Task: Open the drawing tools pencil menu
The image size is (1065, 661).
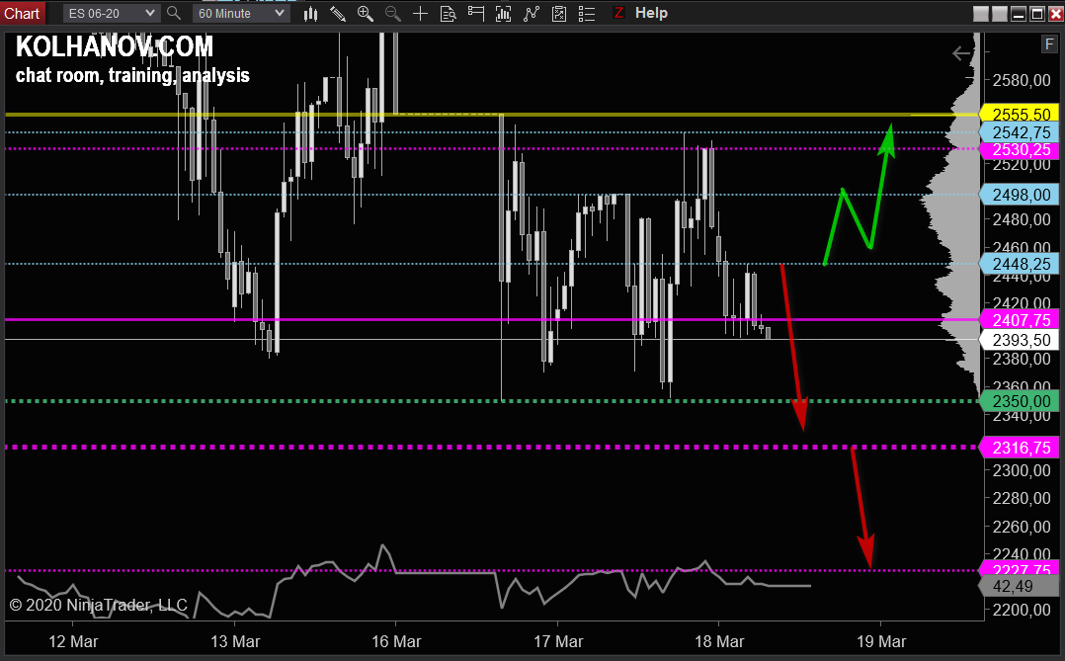Action: (x=338, y=13)
